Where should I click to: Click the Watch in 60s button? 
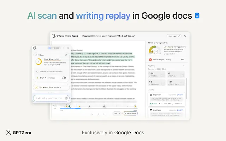coord(130,114)
